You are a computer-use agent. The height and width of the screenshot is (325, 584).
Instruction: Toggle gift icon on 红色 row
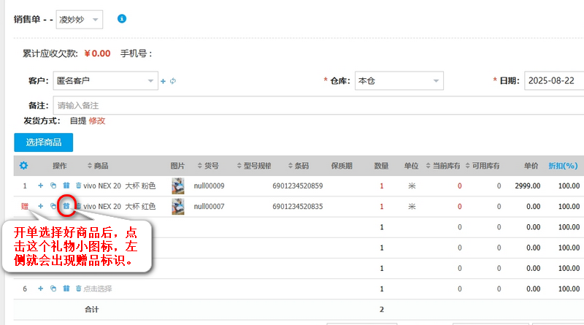click(66, 206)
